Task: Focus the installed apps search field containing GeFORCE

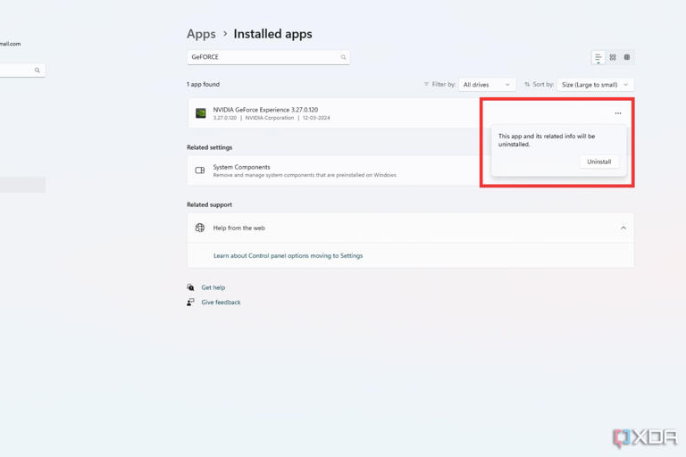Action: click(x=264, y=57)
